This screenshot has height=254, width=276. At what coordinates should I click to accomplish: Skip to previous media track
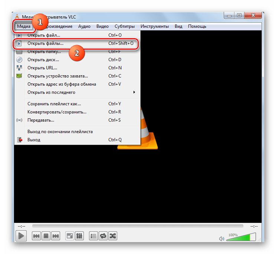(x=36, y=236)
